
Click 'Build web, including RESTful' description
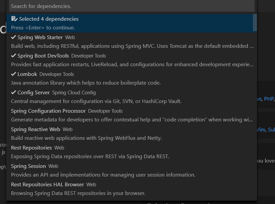(x=132, y=46)
